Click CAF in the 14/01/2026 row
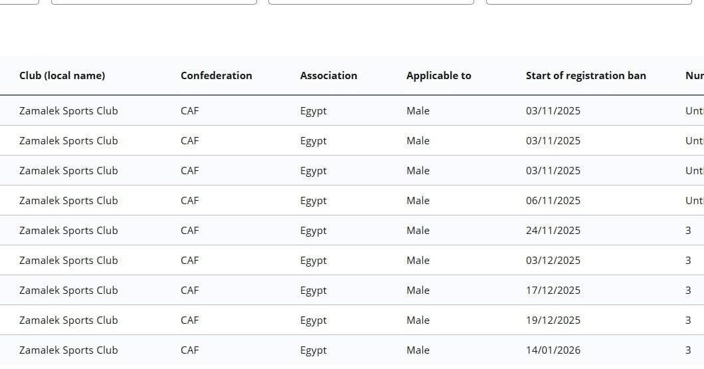Screen dimensions: 704x369 coord(189,350)
